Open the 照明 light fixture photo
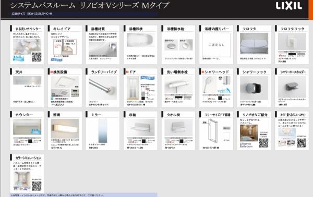Viewport: 313px width, 197px height. point(65,129)
